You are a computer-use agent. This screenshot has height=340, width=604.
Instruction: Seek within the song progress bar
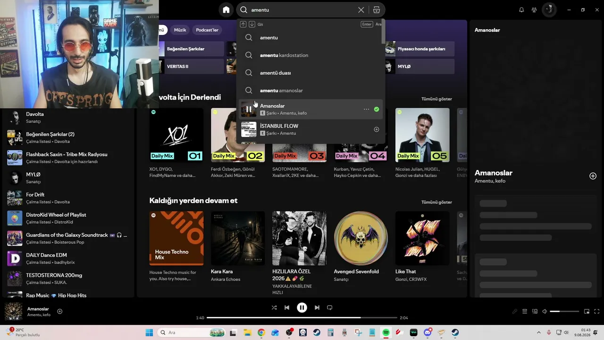pyautogui.click(x=302, y=318)
